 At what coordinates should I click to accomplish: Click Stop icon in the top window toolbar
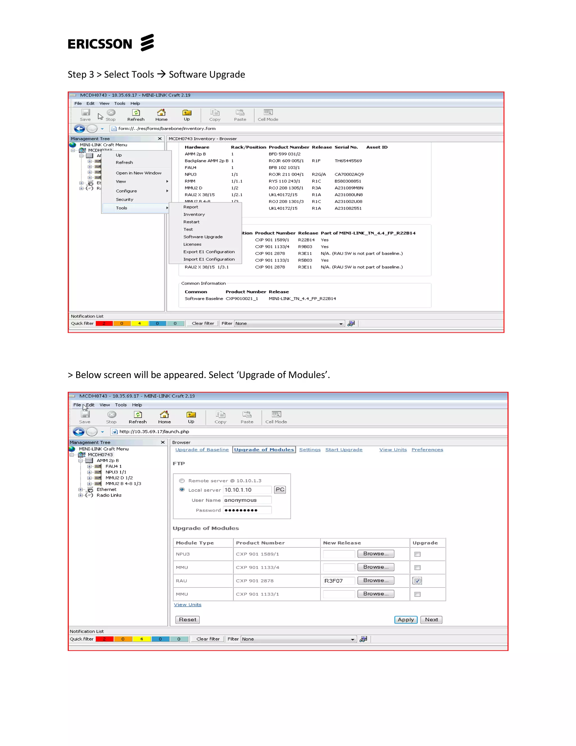click(111, 112)
